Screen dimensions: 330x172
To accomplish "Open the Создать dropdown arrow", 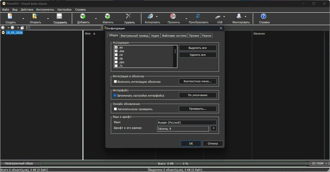I will point(23,19).
